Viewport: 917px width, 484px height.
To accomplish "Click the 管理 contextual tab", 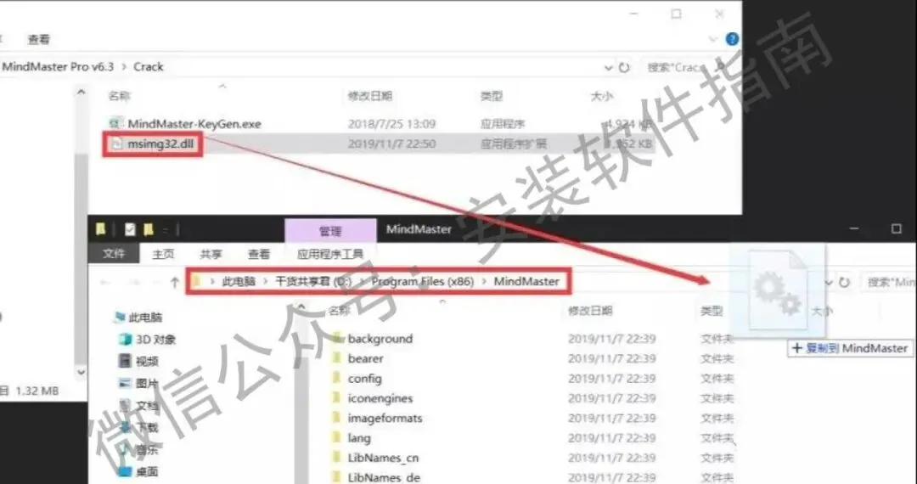I will 330,231.
